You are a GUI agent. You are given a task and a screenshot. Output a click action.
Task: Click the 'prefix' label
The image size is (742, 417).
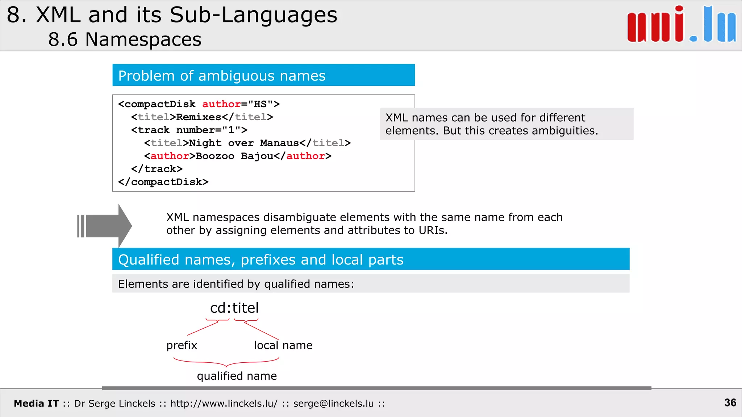[x=182, y=345]
